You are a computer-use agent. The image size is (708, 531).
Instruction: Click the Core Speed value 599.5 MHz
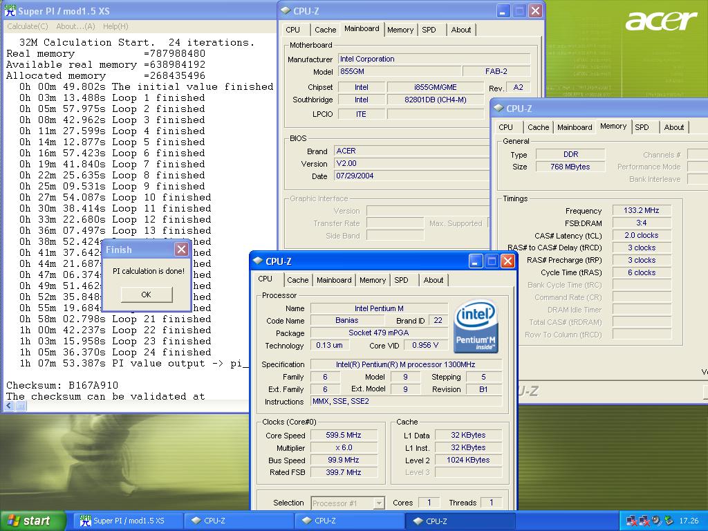point(344,436)
